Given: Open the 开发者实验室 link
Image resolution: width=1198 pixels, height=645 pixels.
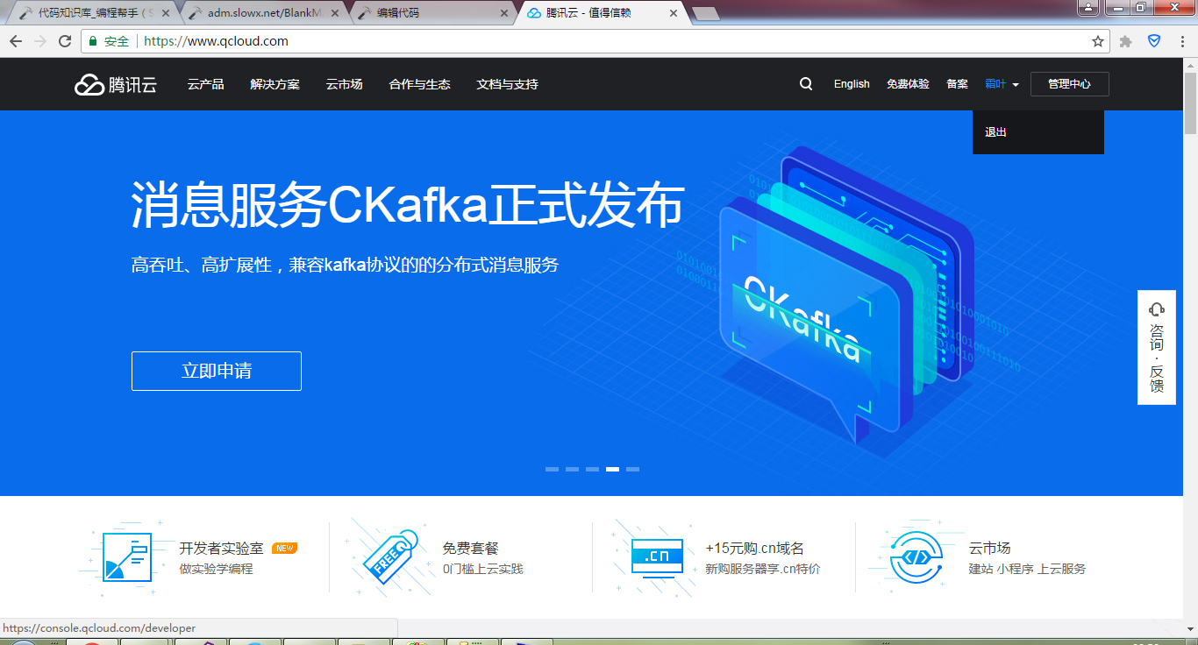Looking at the screenshot, I should pos(221,549).
